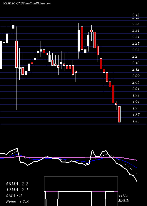Click inside the boxed MACD inset chart
The image size is (147, 206).
pos(81,191)
